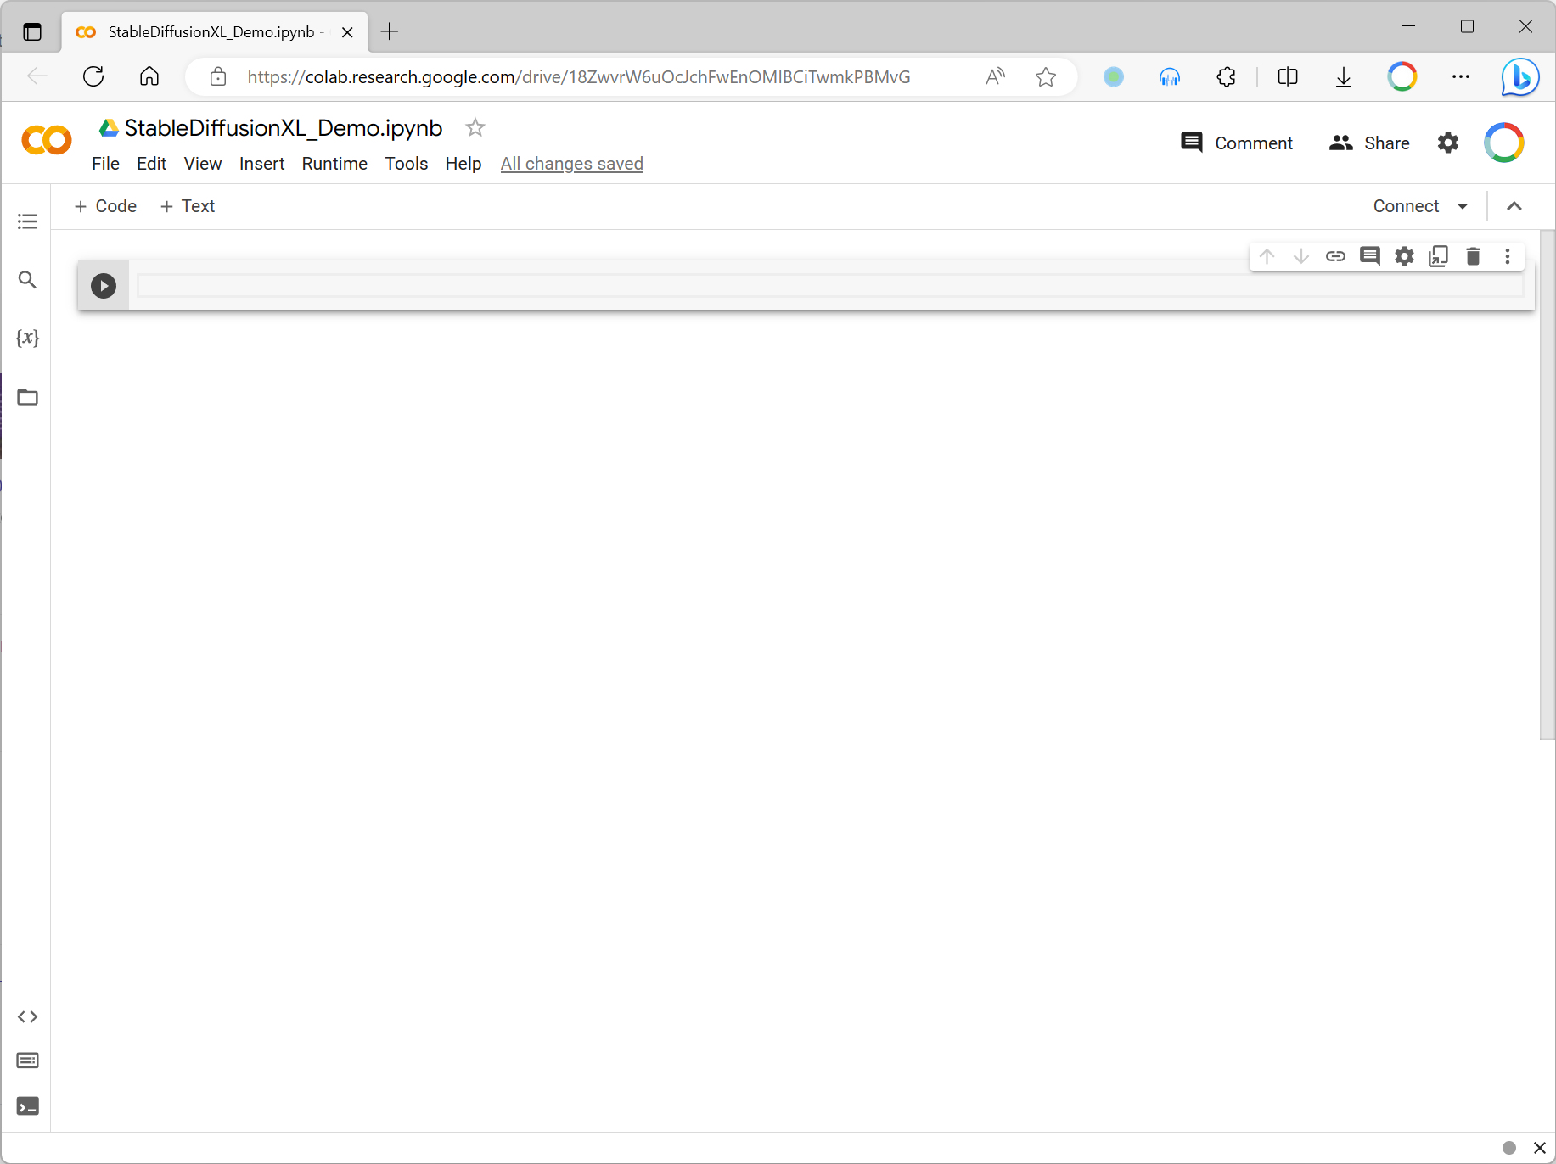1556x1164 pixels.
Task: Open the Tools menu
Action: pos(406,164)
